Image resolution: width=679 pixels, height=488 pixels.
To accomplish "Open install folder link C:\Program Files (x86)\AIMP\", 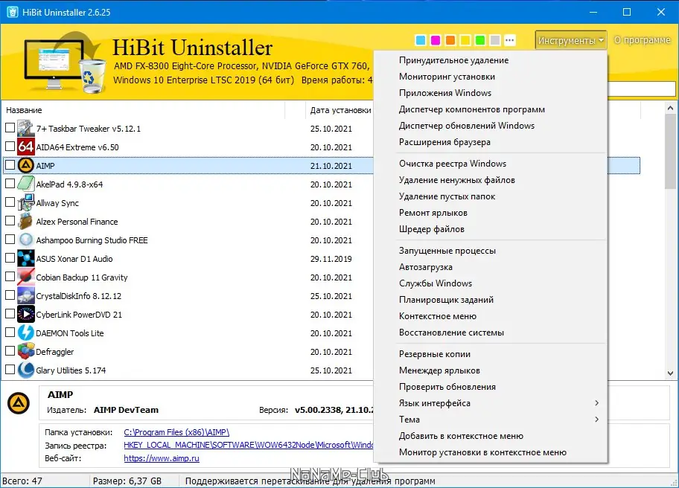I will [x=176, y=432].
